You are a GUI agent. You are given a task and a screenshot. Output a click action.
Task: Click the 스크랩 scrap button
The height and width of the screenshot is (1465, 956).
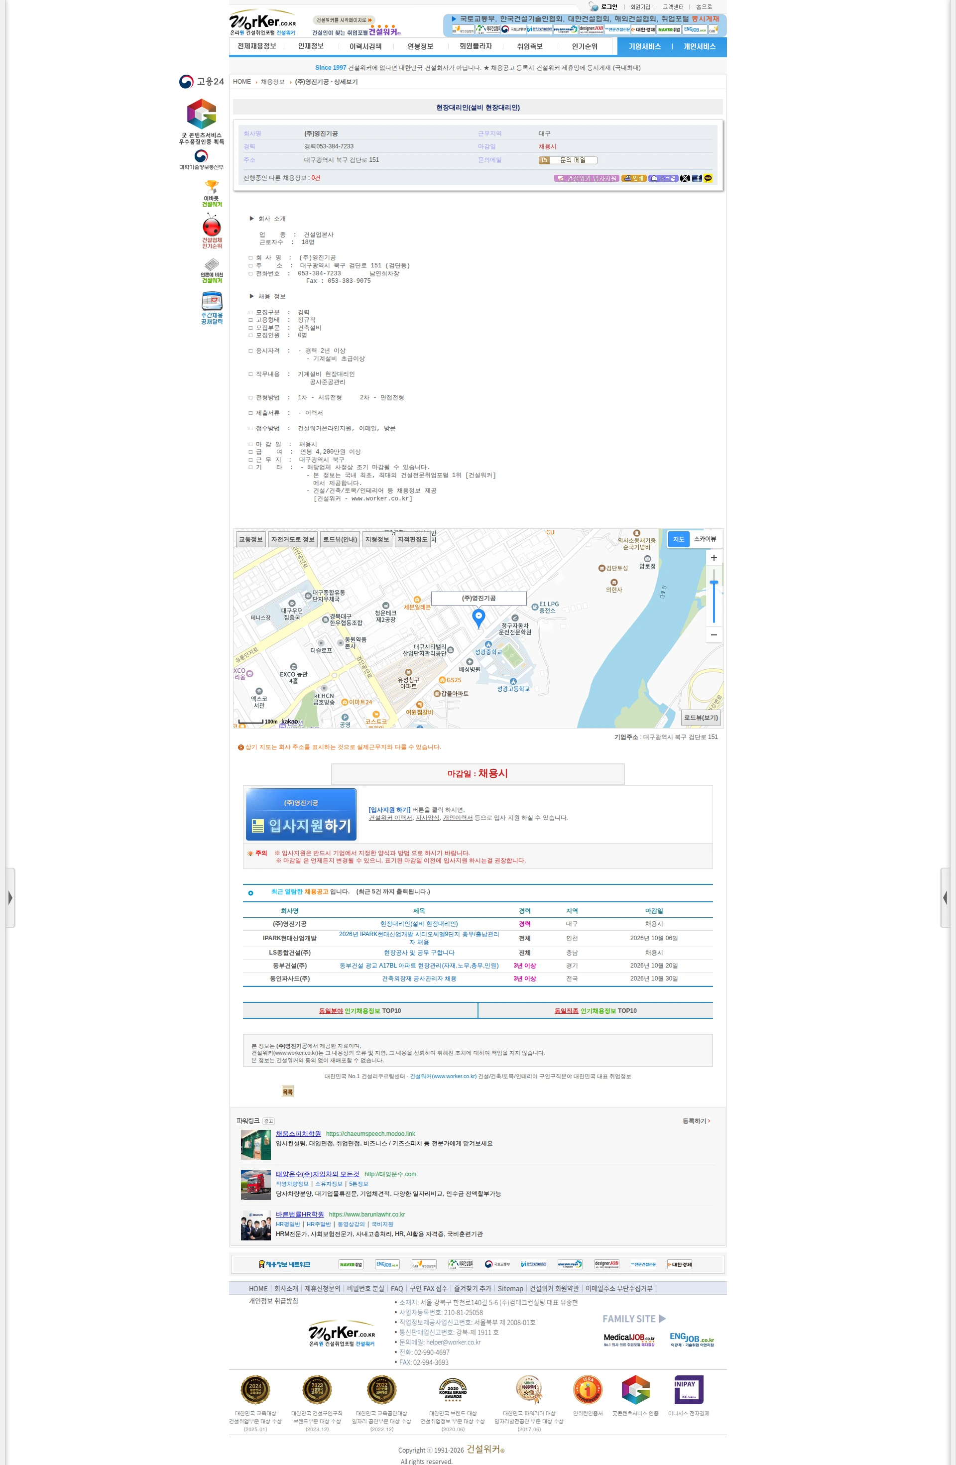point(663,178)
